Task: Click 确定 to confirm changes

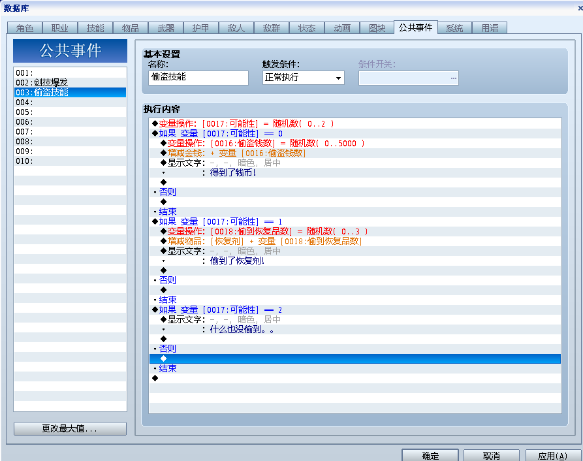Action: [430, 455]
